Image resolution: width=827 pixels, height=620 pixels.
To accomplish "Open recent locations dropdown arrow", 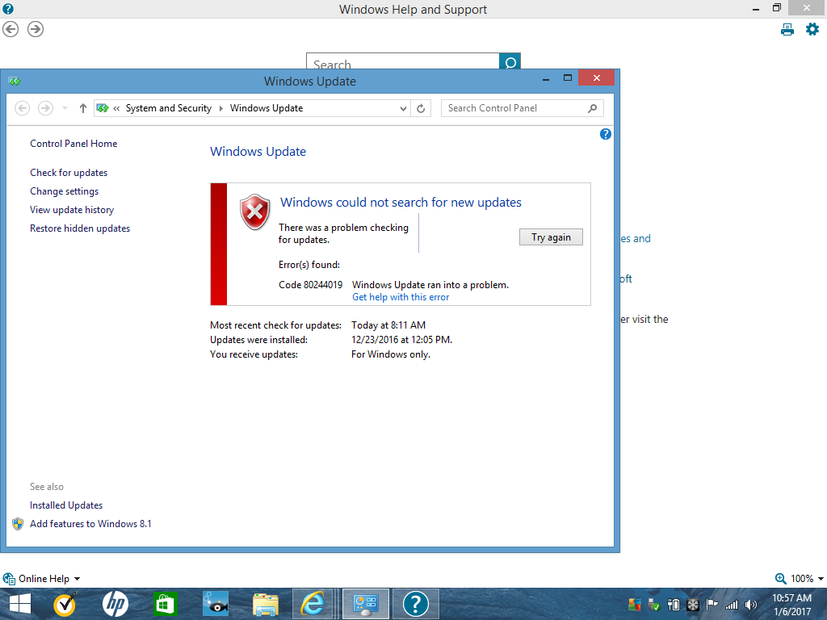I will point(65,108).
